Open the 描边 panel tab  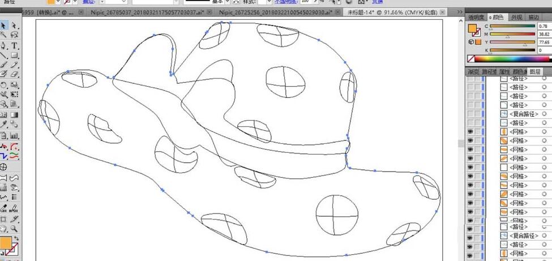coord(533,17)
